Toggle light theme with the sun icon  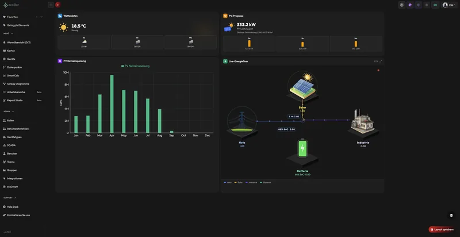point(419,5)
